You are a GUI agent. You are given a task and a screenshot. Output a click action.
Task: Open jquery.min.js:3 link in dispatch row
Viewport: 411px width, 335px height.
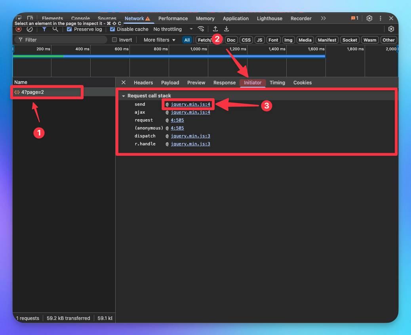(190, 136)
